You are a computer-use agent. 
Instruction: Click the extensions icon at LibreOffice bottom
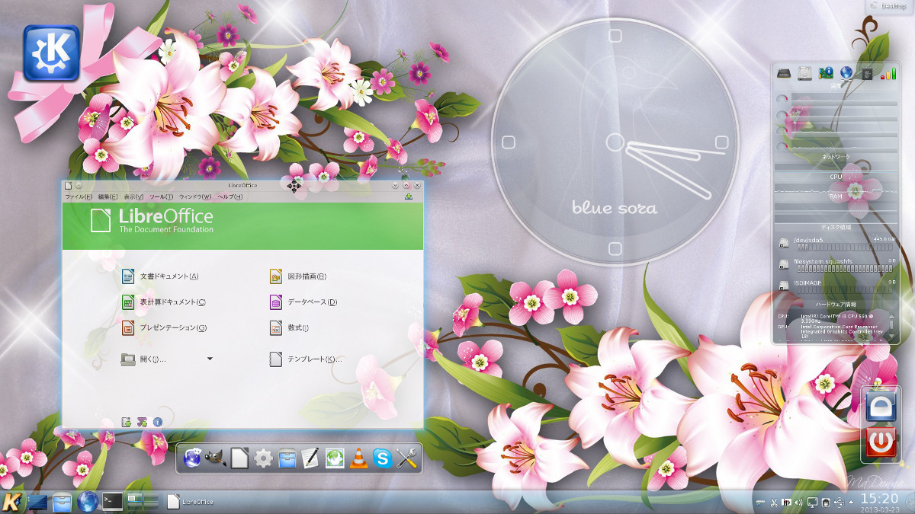142,421
